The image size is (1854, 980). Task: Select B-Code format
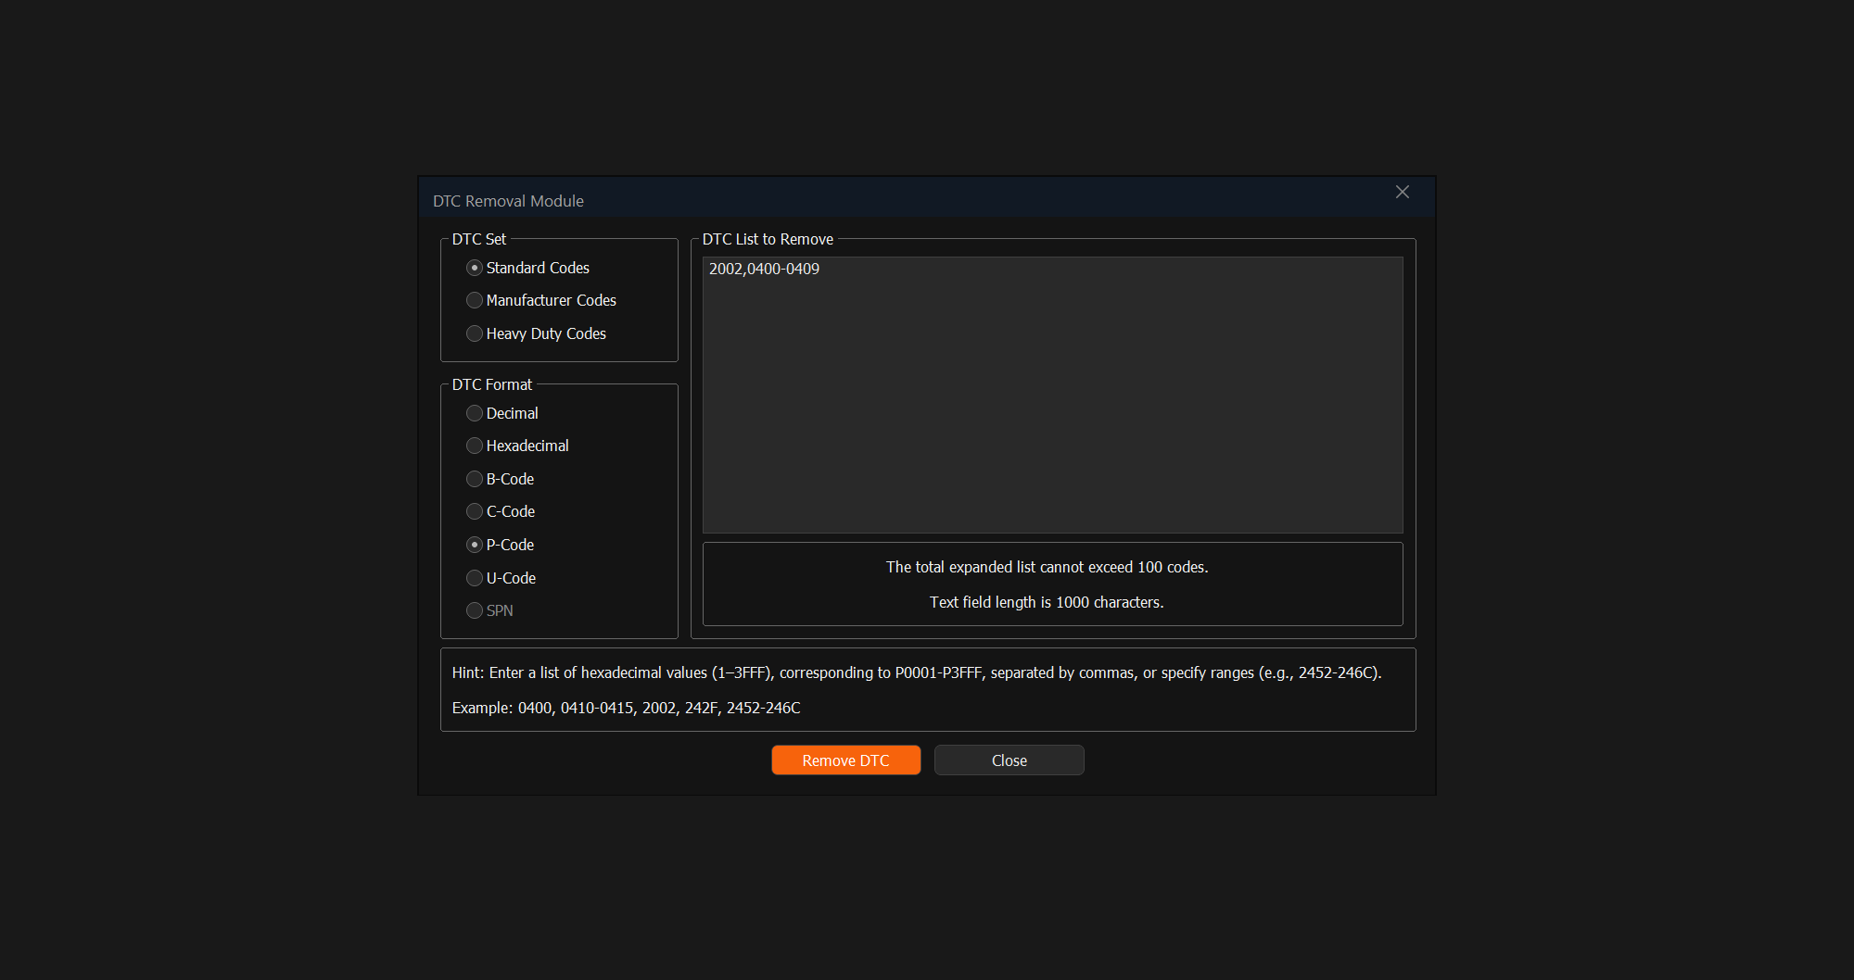(475, 479)
